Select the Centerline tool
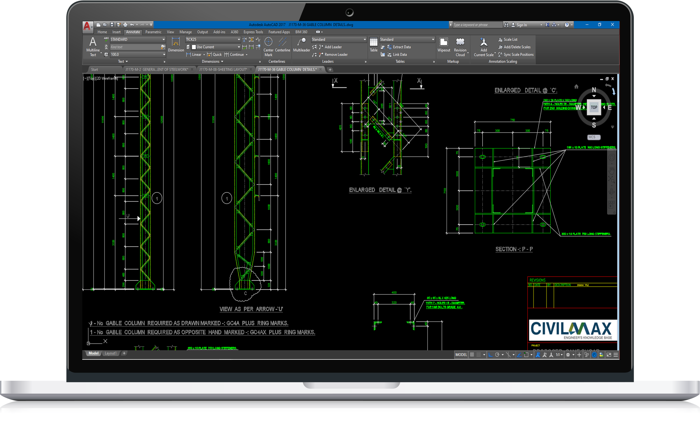Viewport: 700px width, 421px height. point(282,45)
